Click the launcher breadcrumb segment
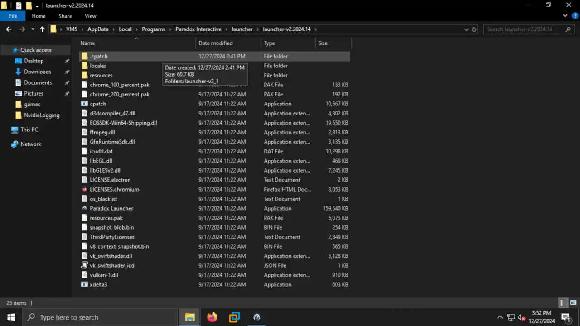This screenshot has width=580, height=326. (x=242, y=29)
